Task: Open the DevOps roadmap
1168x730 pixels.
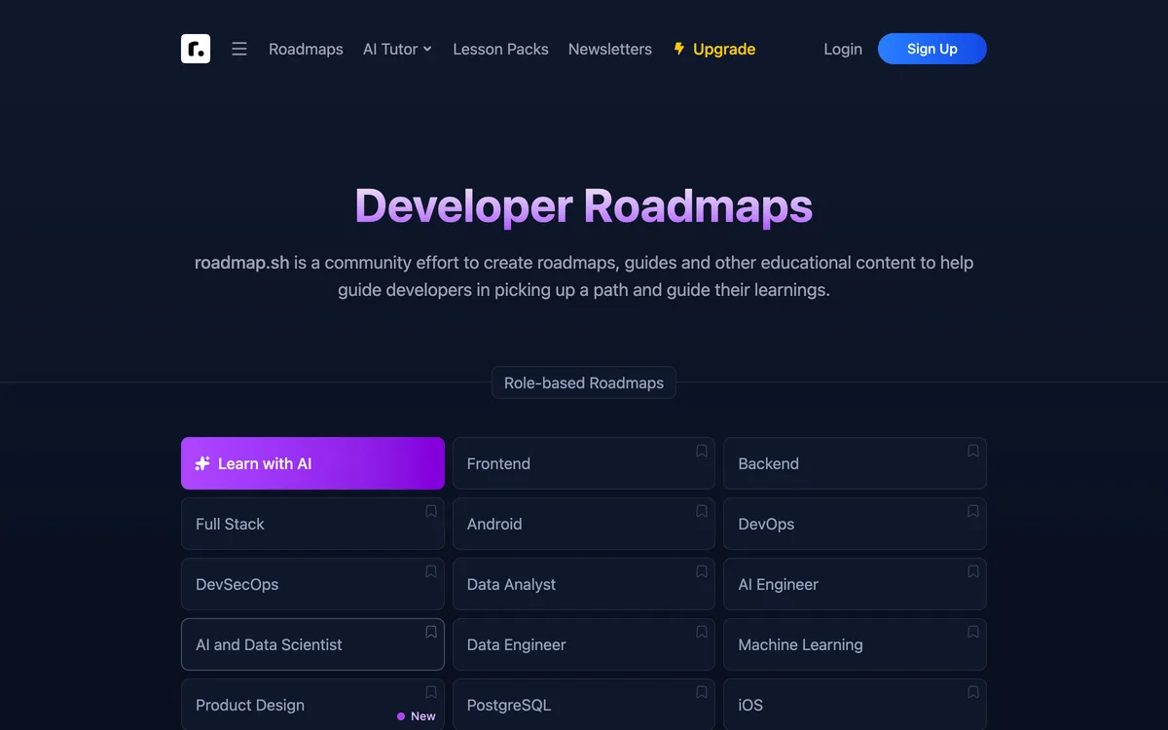Action: [x=855, y=524]
